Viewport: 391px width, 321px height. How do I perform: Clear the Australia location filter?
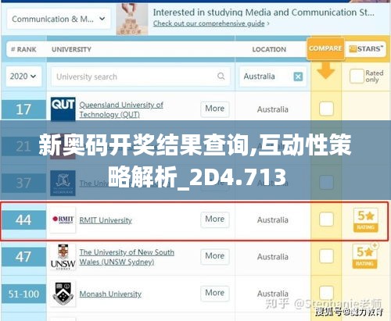tap(298, 77)
